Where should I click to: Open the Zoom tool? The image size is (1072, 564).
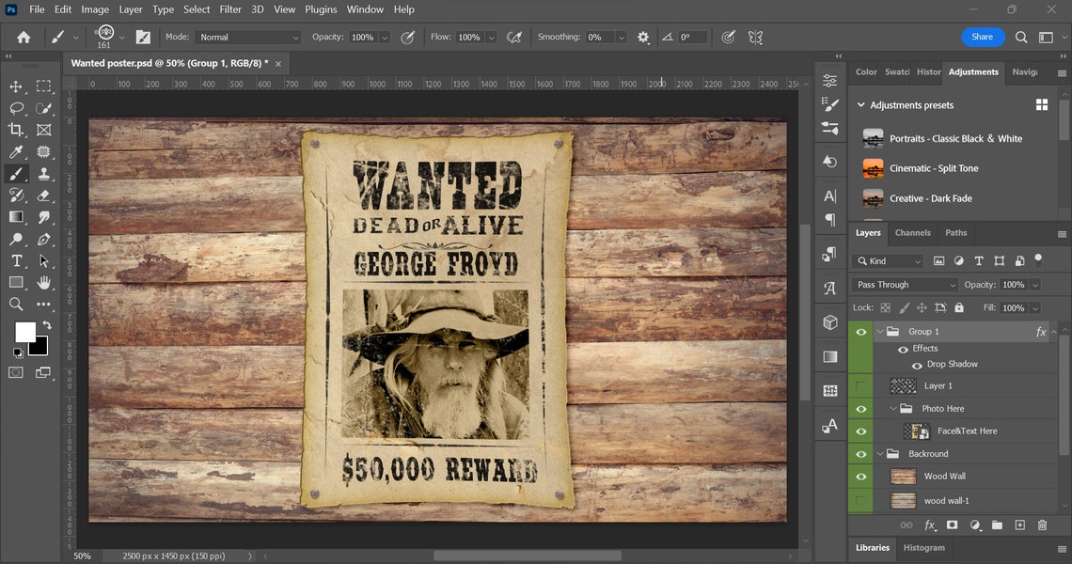pyautogui.click(x=15, y=304)
